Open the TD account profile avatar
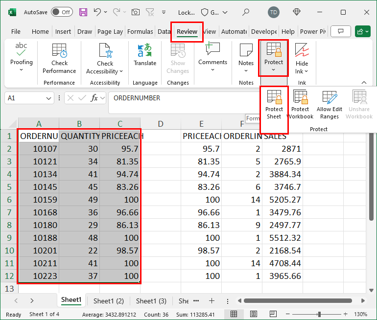The width and height of the screenshot is (377, 320). [x=274, y=12]
